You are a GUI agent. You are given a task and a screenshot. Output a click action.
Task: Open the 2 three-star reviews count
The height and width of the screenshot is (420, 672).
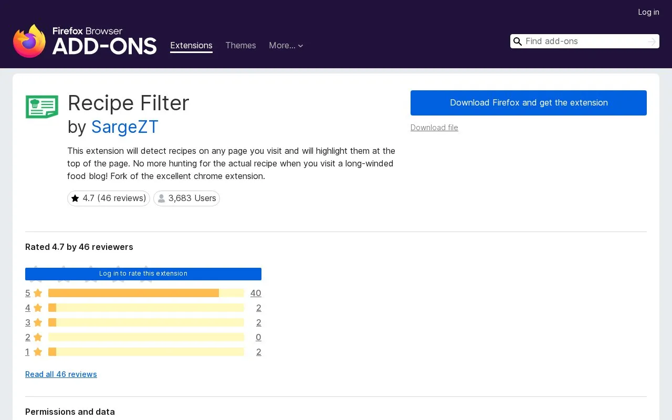(x=258, y=322)
